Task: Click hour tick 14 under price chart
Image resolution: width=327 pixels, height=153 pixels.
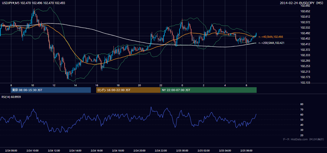Action: pos(75,85)
